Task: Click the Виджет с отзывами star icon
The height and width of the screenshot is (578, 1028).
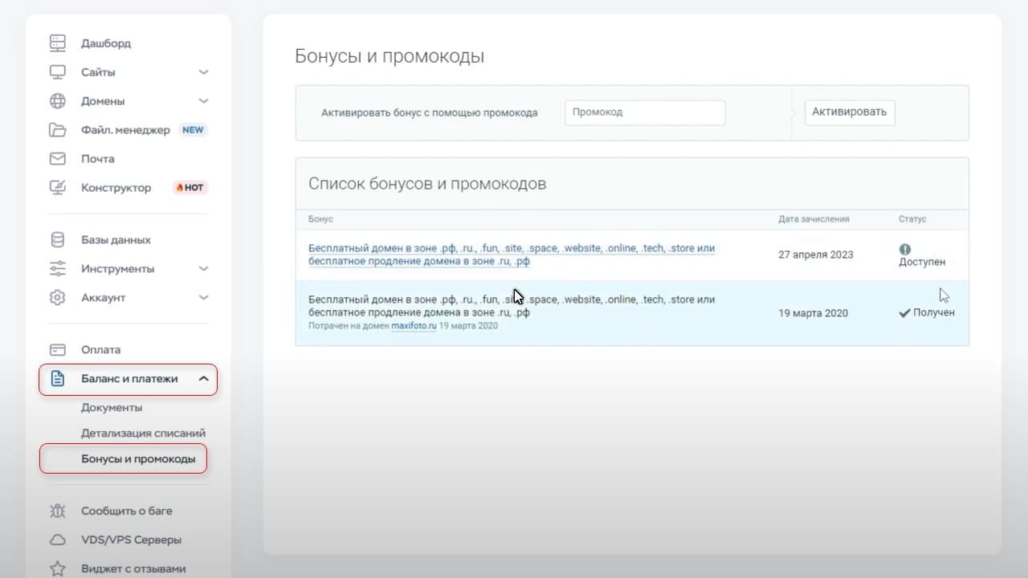Action: coord(57,568)
